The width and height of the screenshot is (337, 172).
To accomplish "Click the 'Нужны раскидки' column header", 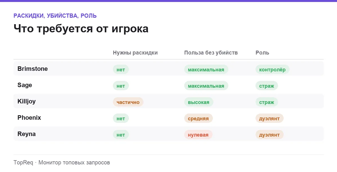I will [x=135, y=53].
